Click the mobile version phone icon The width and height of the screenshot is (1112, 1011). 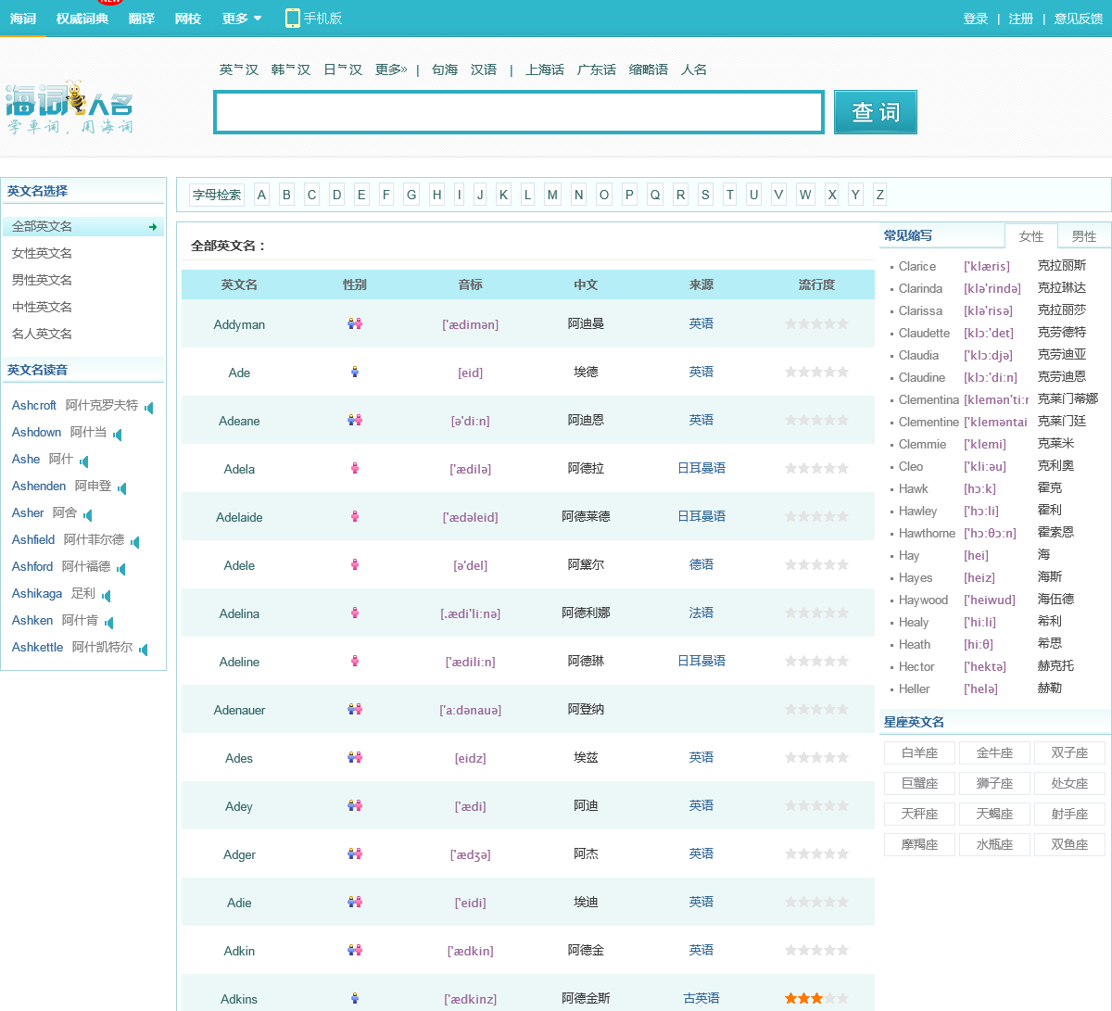(293, 18)
